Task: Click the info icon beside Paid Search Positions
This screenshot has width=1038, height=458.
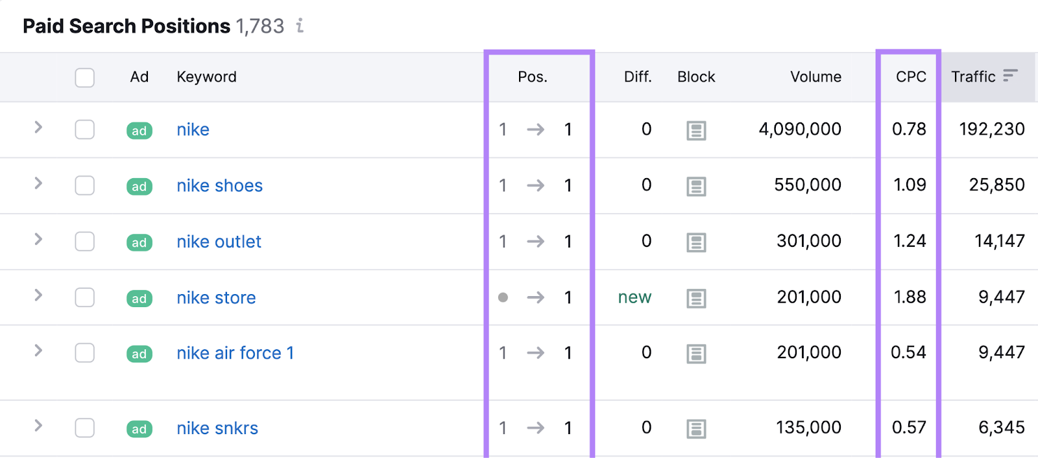Action: click(x=300, y=26)
